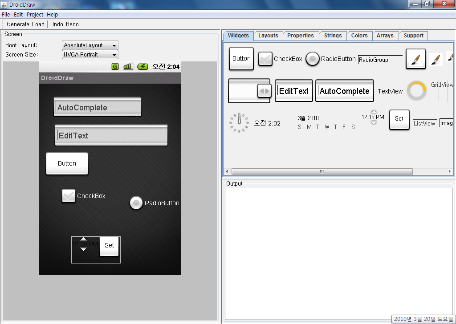Select the RadioGroup widget in the palette
The height and width of the screenshot is (324, 456).
click(380, 60)
